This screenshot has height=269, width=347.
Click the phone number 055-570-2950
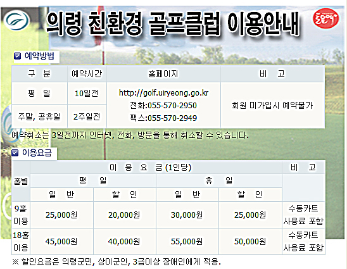pyautogui.click(x=172, y=106)
